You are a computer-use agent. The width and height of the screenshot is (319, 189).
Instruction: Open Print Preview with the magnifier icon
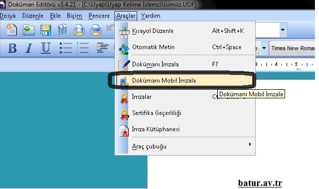pos(79,30)
